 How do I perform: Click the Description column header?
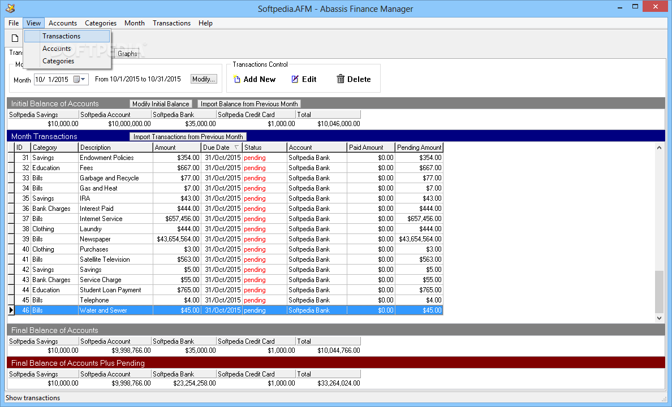click(116, 148)
